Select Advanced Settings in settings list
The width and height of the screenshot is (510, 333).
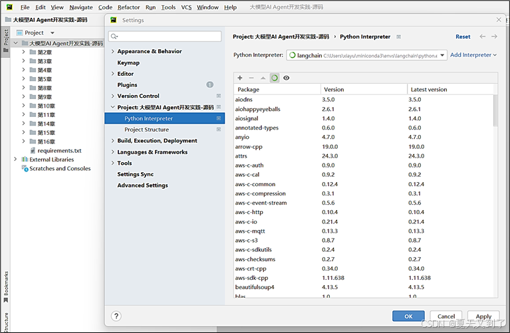pos(142,185)
